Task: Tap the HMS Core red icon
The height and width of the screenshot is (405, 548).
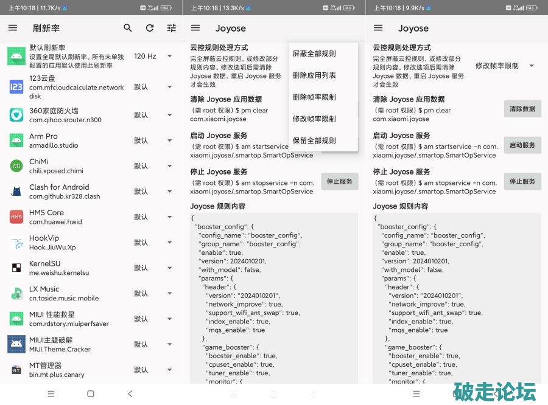Action: (16, 217)
